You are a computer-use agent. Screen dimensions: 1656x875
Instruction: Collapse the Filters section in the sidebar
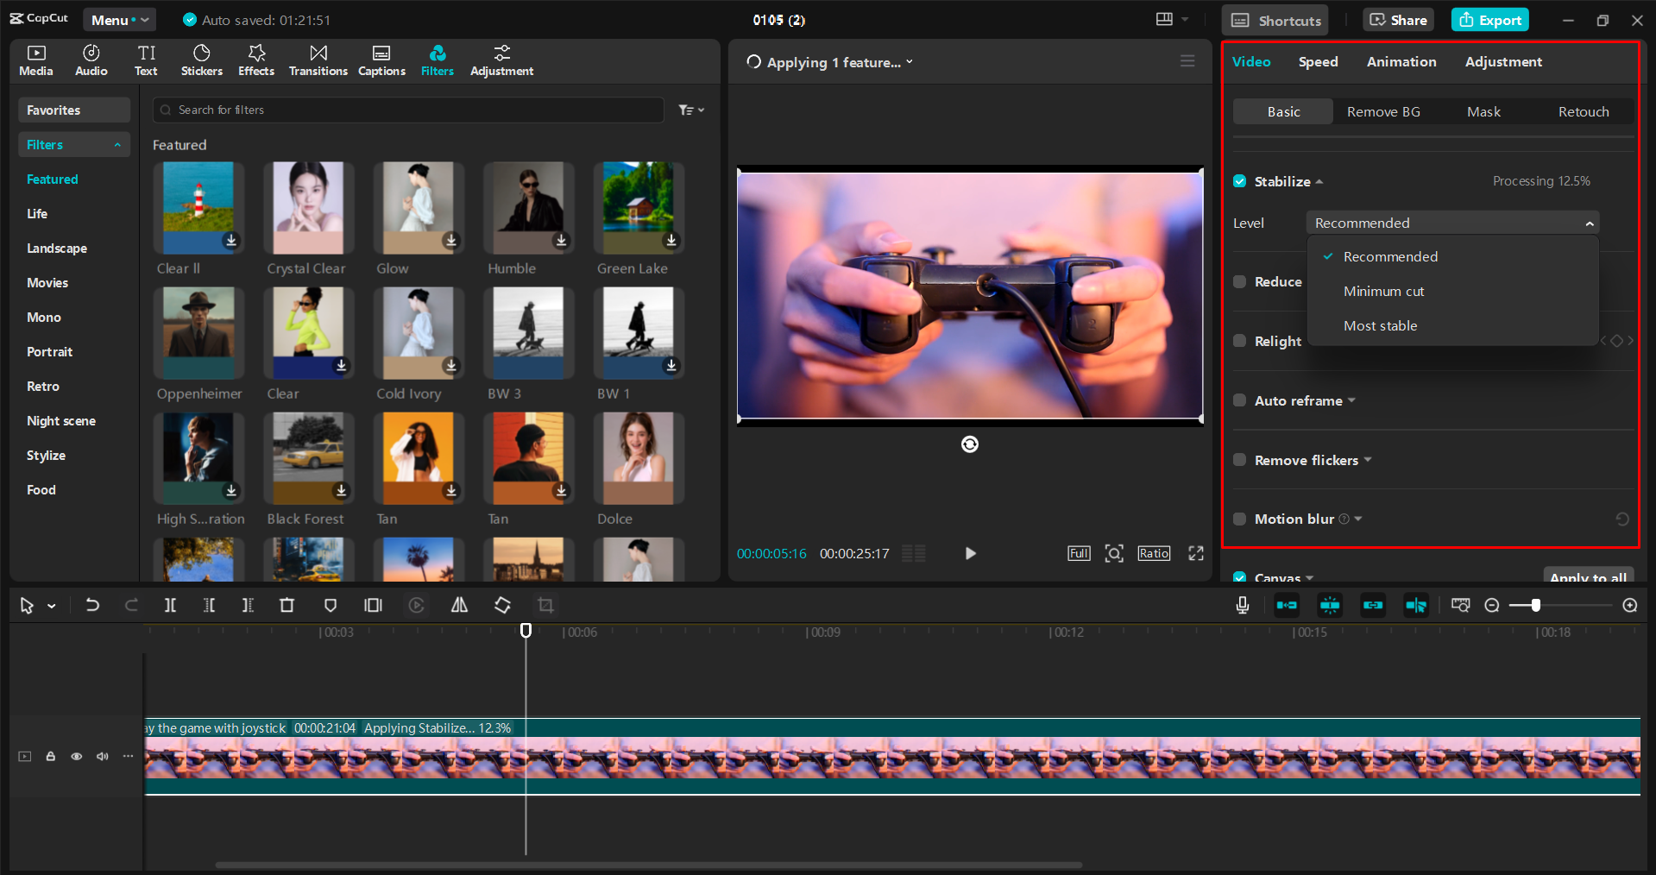pos(118,144)
